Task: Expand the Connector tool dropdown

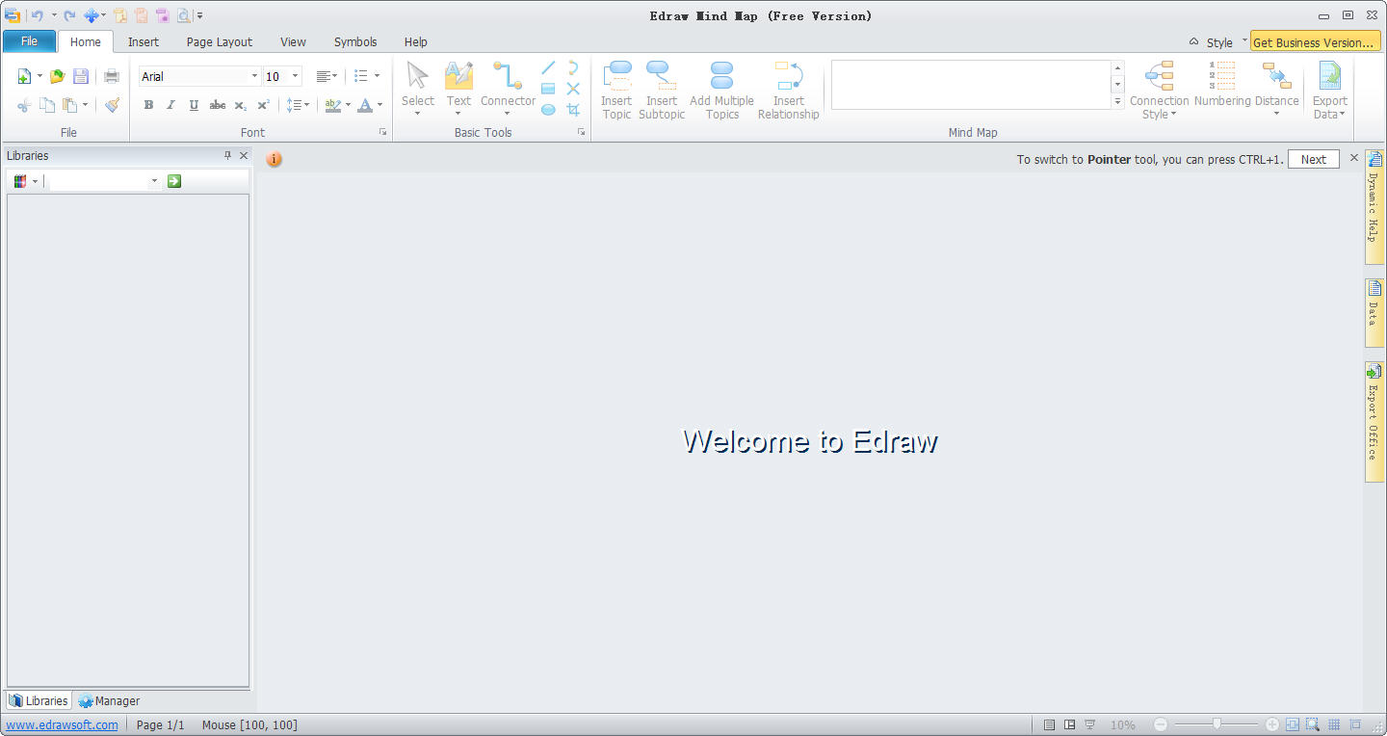Action: 508,114
